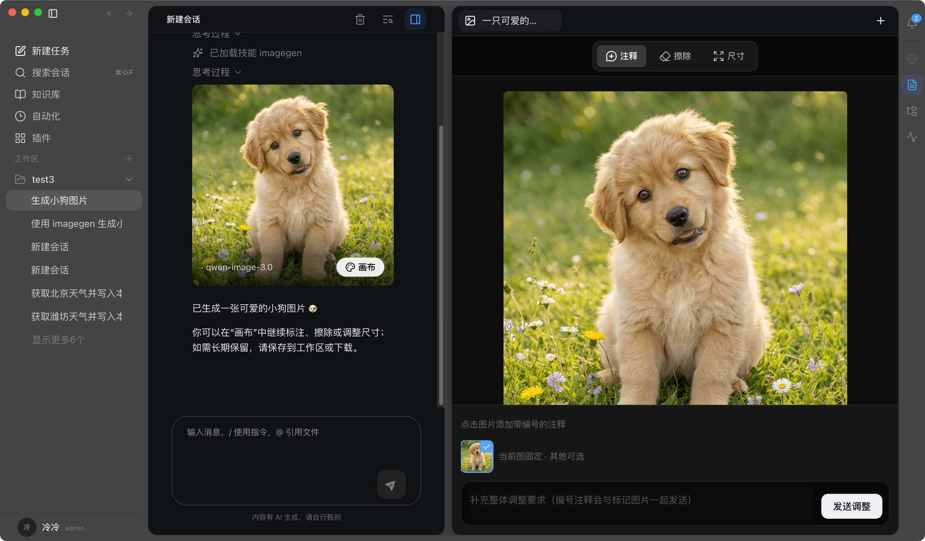Click the 发送调整 button
925x541 pixels.
tap(851, 506)
